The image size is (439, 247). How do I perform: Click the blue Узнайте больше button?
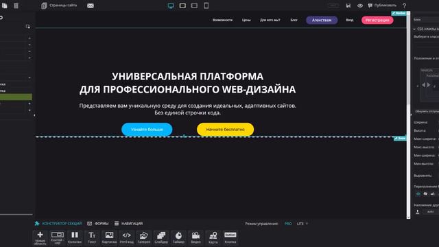(147, 130)
